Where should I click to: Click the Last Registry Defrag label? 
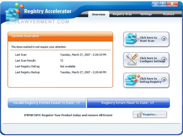coord(27,67)
